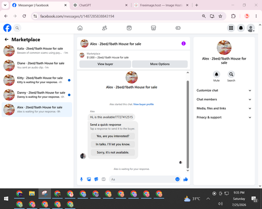Open the Marketplace storefront icon
Image resolution: width=262 pixels, height=209 pixels.
[x=154, y=28]
